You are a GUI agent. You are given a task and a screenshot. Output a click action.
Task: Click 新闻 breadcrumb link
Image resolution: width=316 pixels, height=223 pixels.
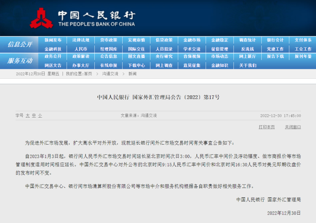[x=132, y=74]
